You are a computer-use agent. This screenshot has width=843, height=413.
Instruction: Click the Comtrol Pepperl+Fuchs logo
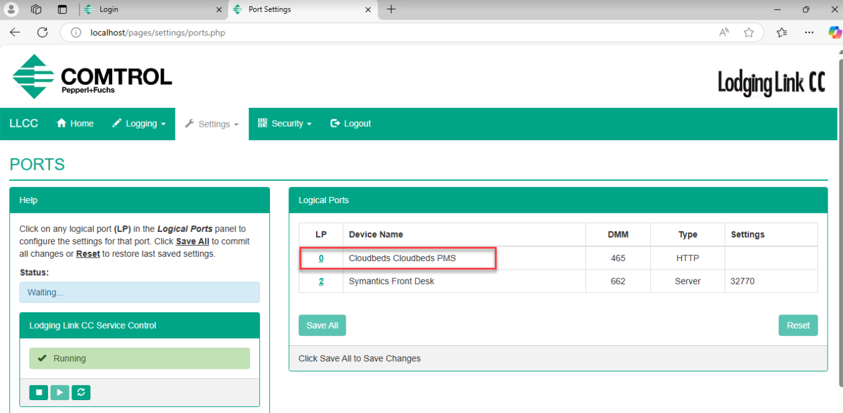coord(92,77)
